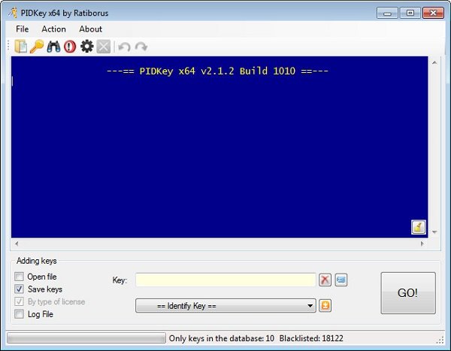Click the orange download icon beside dropdown
451x351 pixels.
pos(325,305)
